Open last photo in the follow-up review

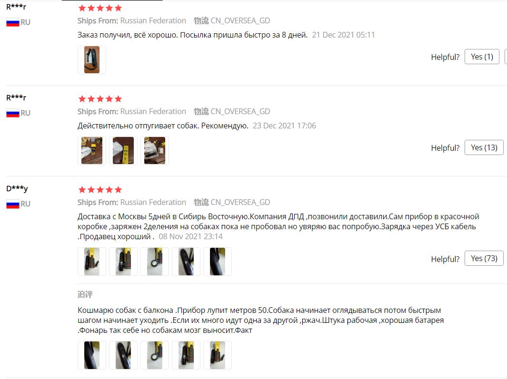217,355
